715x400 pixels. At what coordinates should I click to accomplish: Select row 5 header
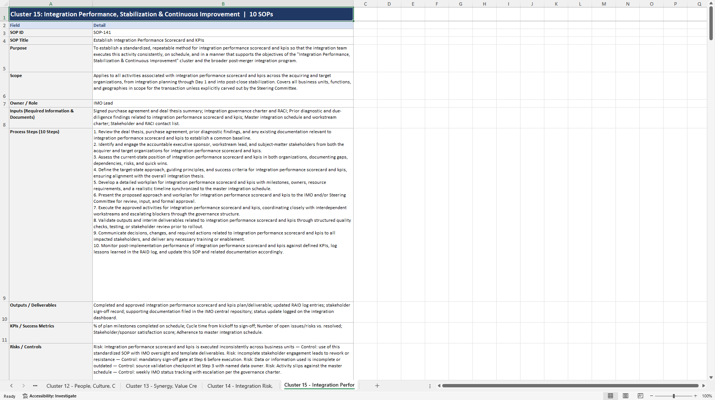click(4, 58)
